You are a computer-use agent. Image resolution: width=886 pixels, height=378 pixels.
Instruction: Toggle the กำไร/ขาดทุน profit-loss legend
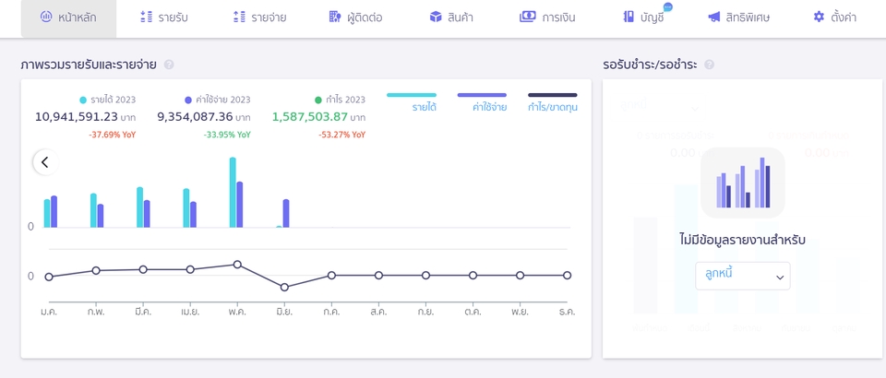(x=553, y=101)
